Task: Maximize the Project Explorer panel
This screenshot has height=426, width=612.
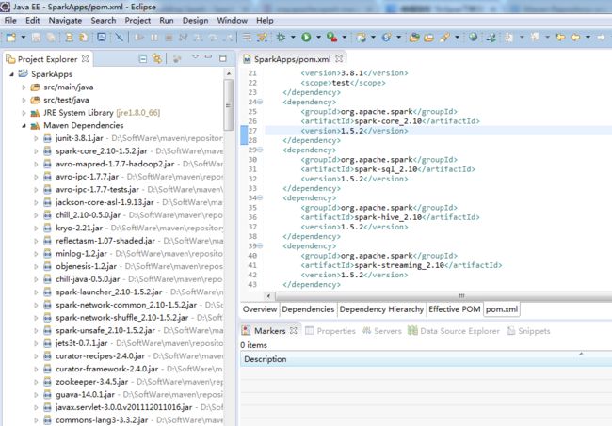Action: (x=223, y=58)
